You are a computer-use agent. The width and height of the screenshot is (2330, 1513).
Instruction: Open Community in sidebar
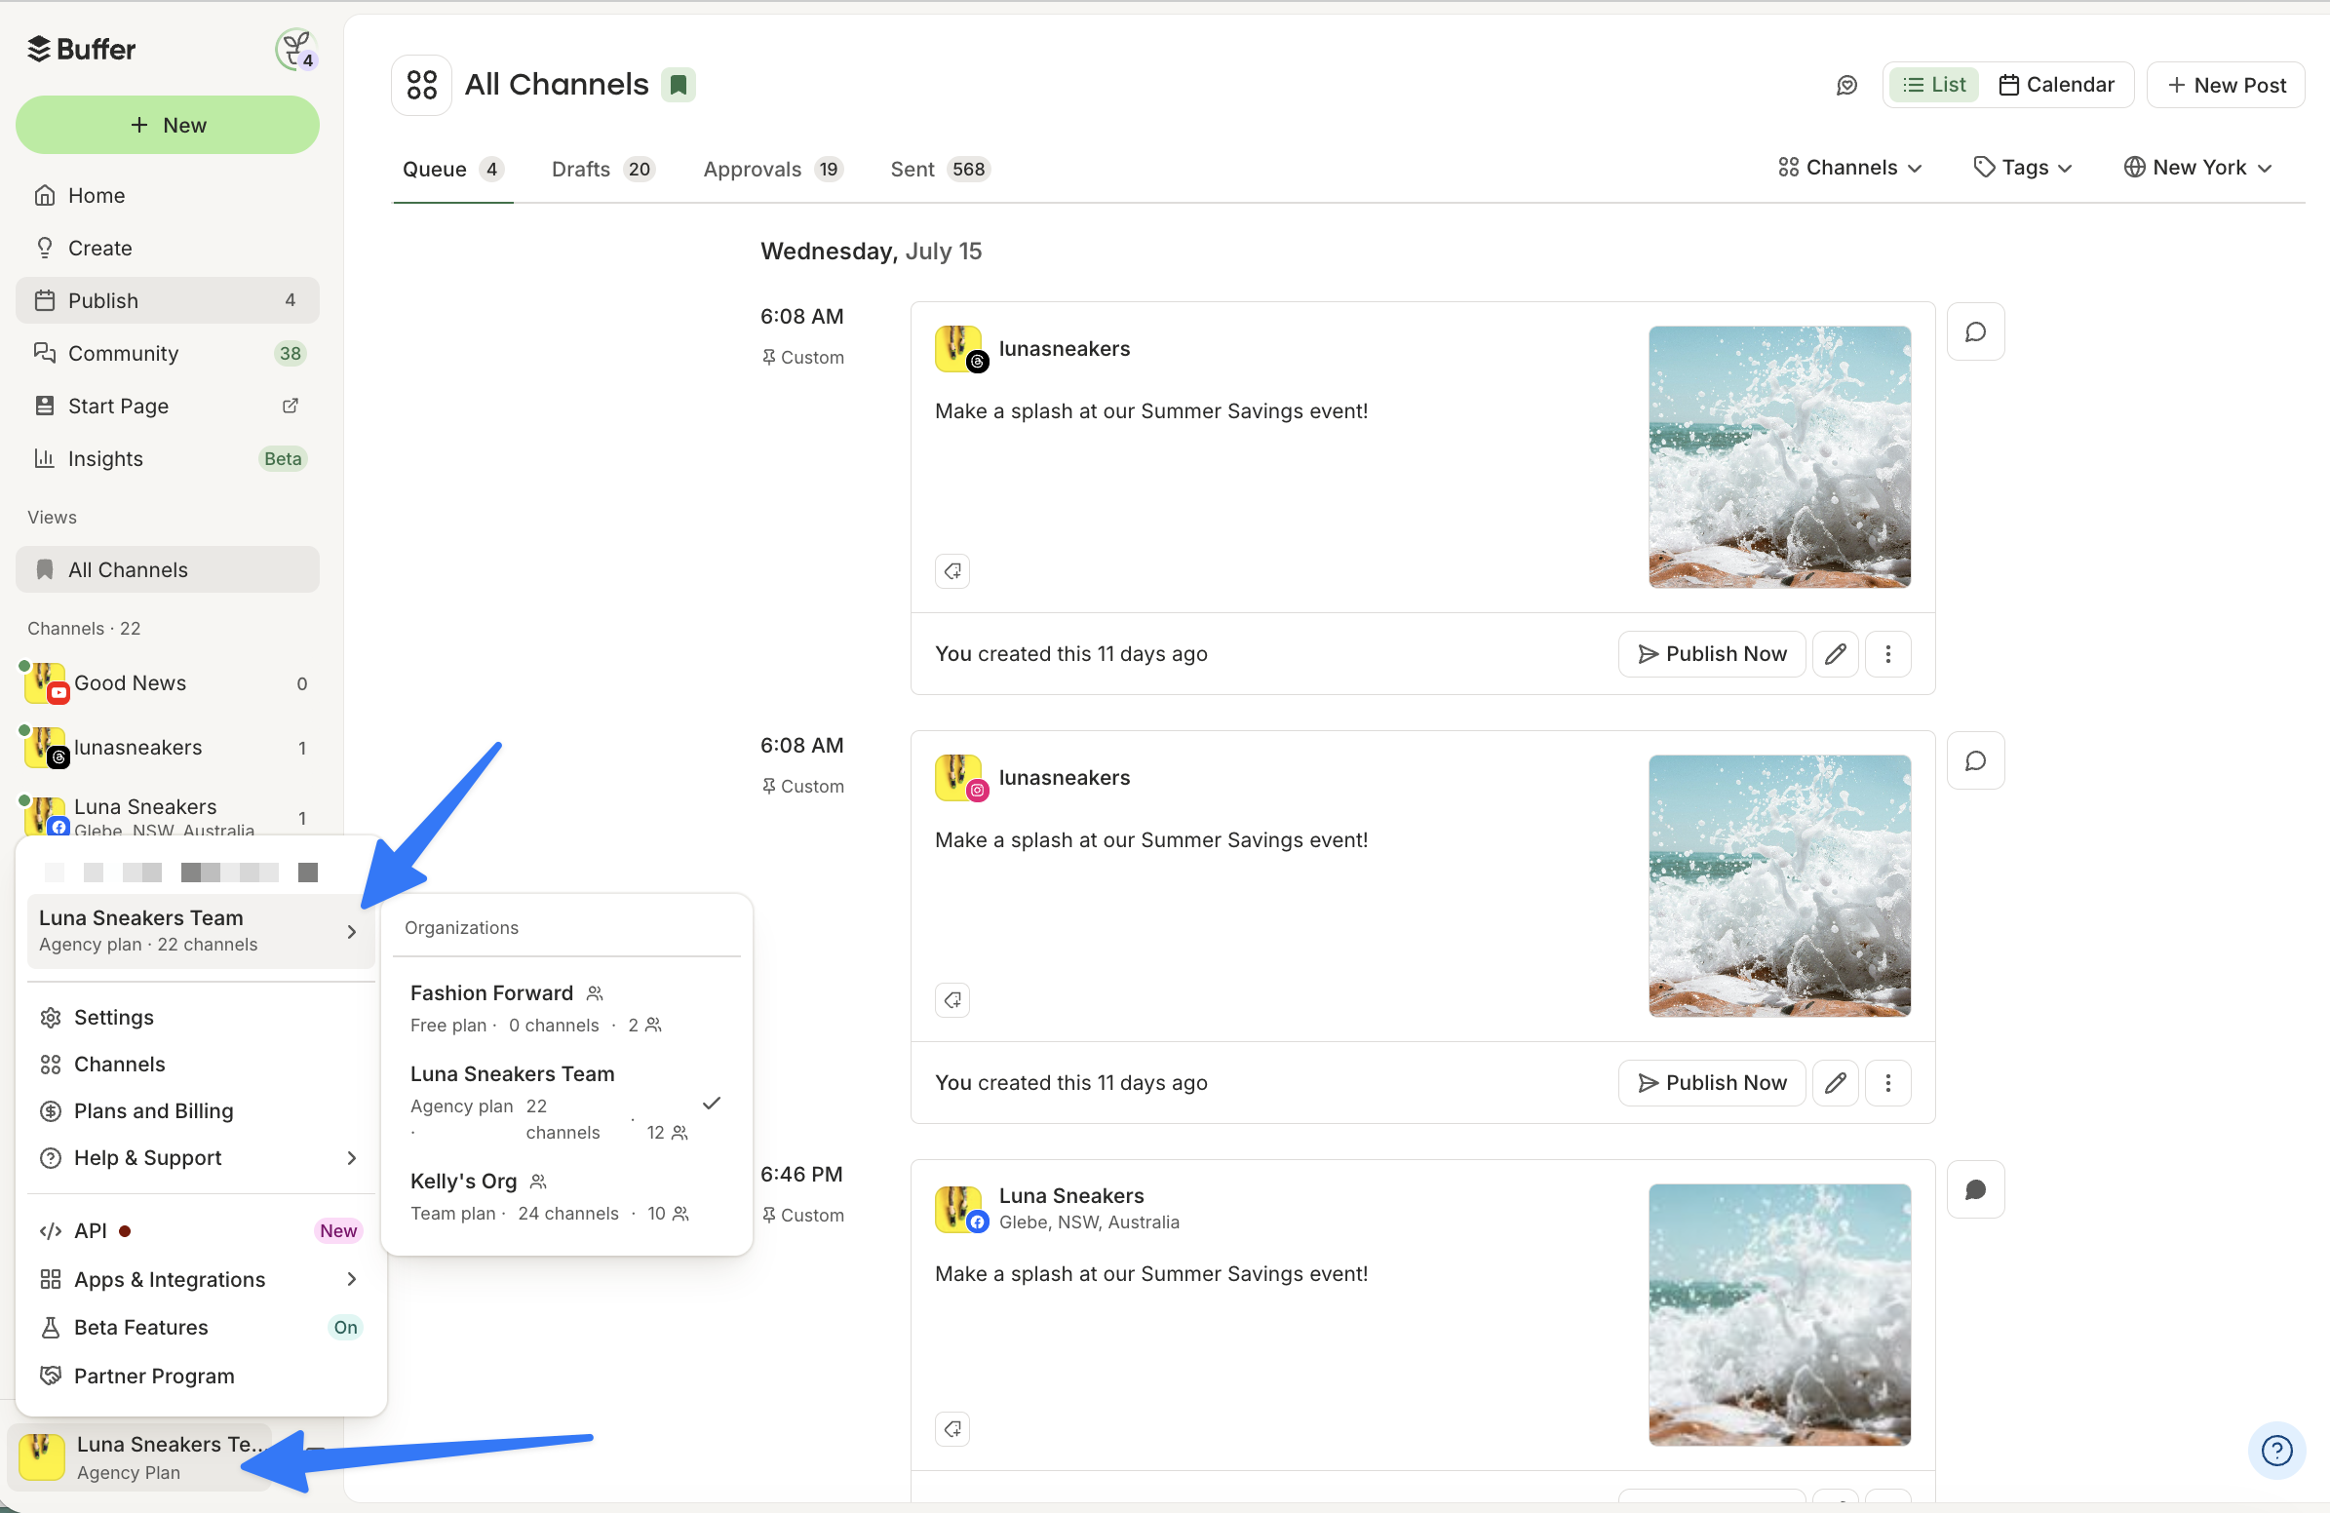pyautogui.click(x=168, y=353)
